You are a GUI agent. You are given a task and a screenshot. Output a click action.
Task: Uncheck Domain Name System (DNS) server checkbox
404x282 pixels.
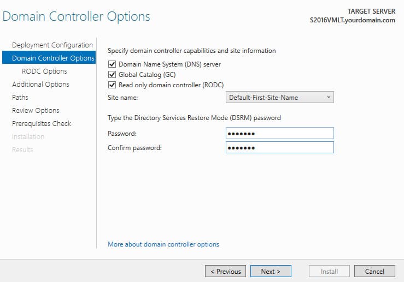tap(112, 64)
